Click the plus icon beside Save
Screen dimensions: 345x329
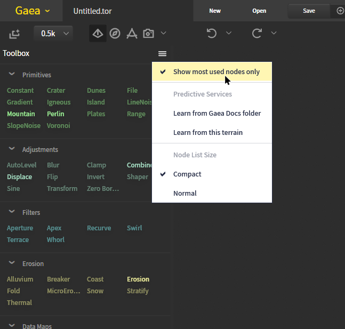click(x=340, y=11)
